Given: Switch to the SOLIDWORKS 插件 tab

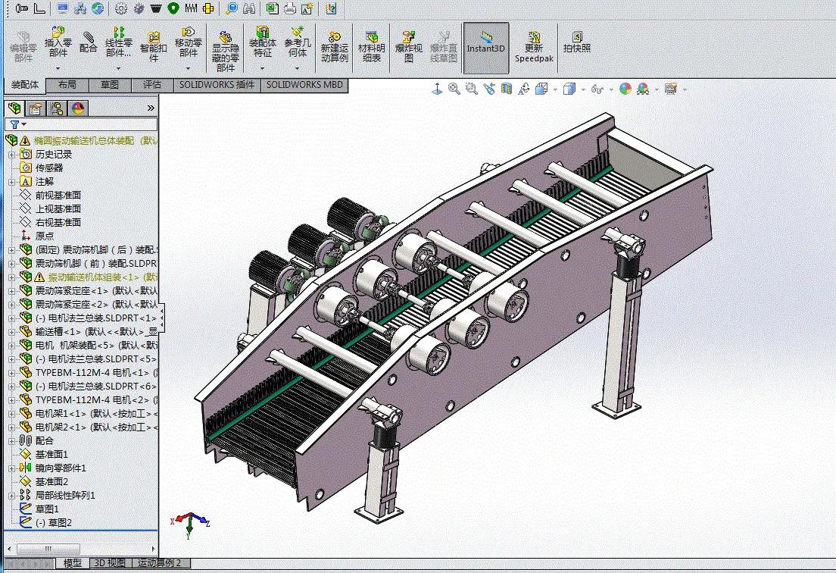Looking at the screenshot, I should pos(217,85).
